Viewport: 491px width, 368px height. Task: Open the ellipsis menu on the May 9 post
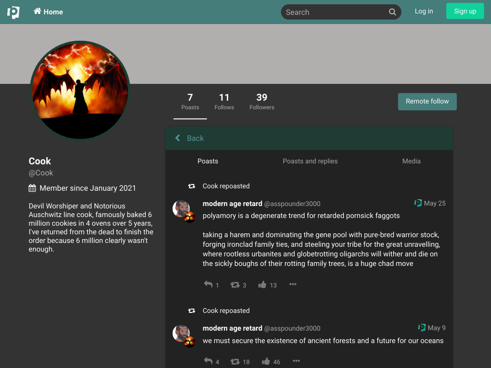click(x=296, y=361)
